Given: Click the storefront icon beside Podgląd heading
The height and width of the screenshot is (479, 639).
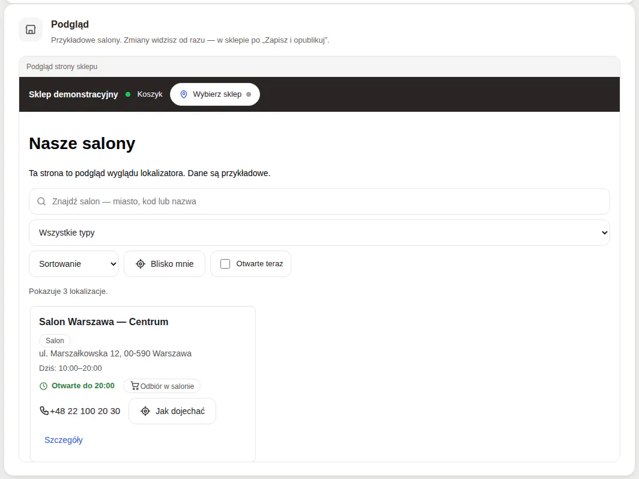Looking at the screenshot, I should 31,29.
